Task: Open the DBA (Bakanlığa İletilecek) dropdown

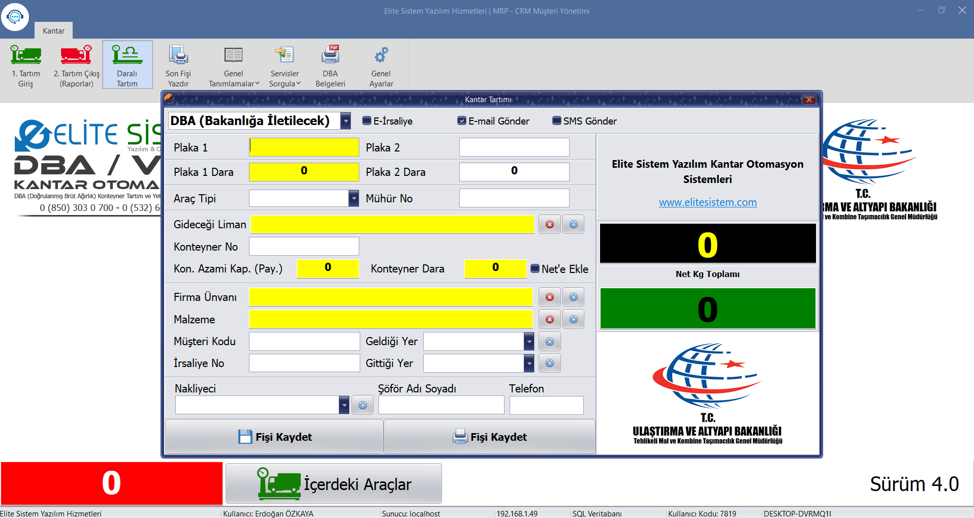Action: pyautogui.click(x=345, y=121)
